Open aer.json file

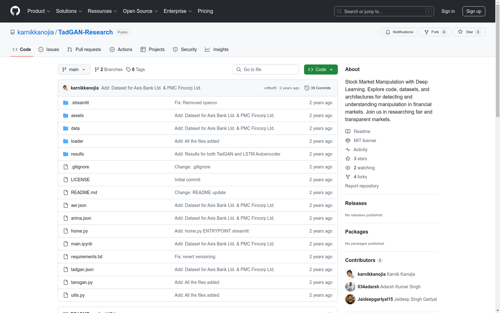click(79, 205)
